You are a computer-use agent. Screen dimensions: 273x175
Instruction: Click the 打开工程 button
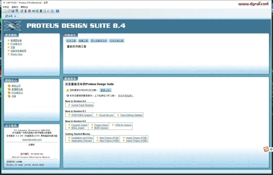click(71, 41)
